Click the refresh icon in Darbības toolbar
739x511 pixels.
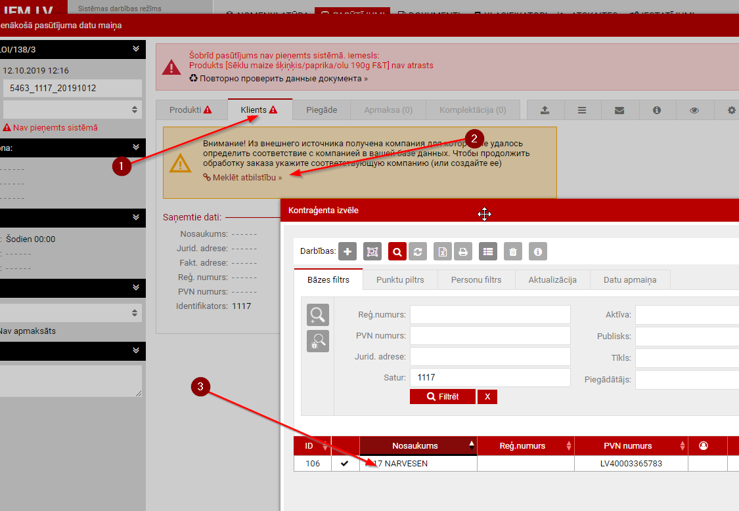[x=417, y=251]
